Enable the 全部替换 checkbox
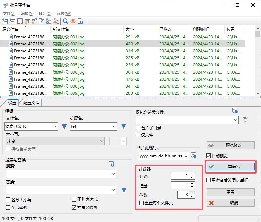The width and height of the screenshot is (261, 222). click(8, 207)
